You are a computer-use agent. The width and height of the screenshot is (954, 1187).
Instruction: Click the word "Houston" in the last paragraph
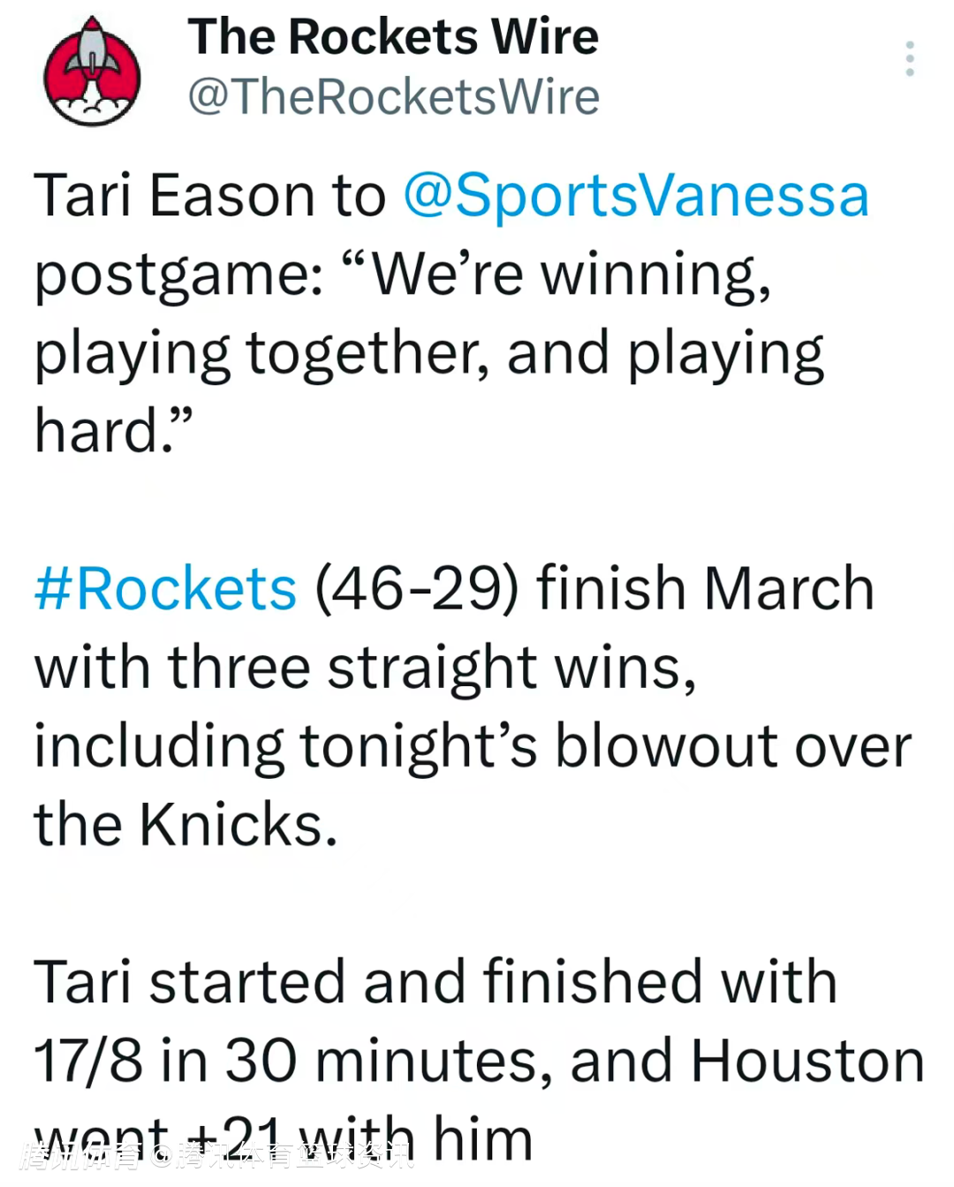(x=807, y=1061)
